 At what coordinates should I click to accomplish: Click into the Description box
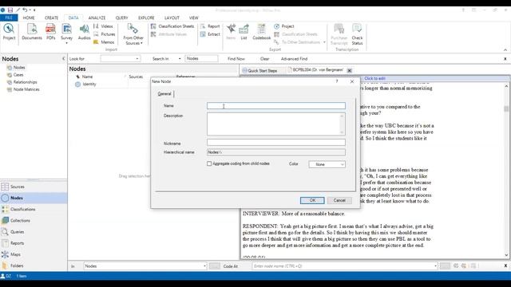coord(276,124)
